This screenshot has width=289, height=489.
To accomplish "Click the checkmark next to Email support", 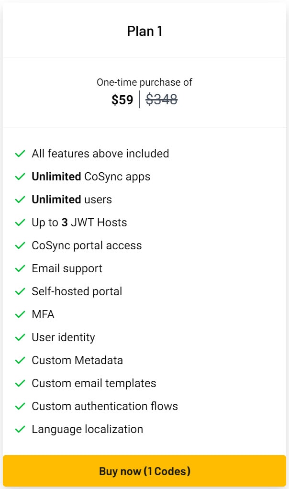I will 20,268.
